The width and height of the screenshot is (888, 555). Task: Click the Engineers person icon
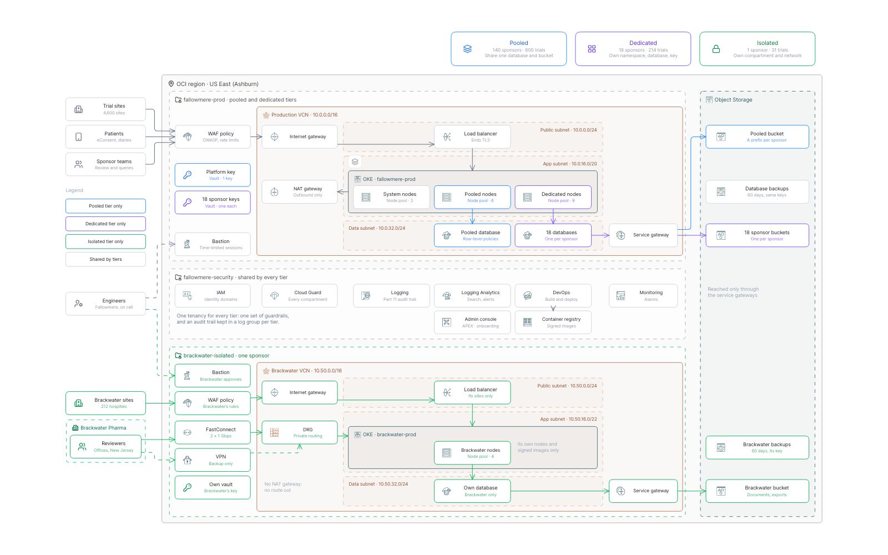[x=79, y=304]
